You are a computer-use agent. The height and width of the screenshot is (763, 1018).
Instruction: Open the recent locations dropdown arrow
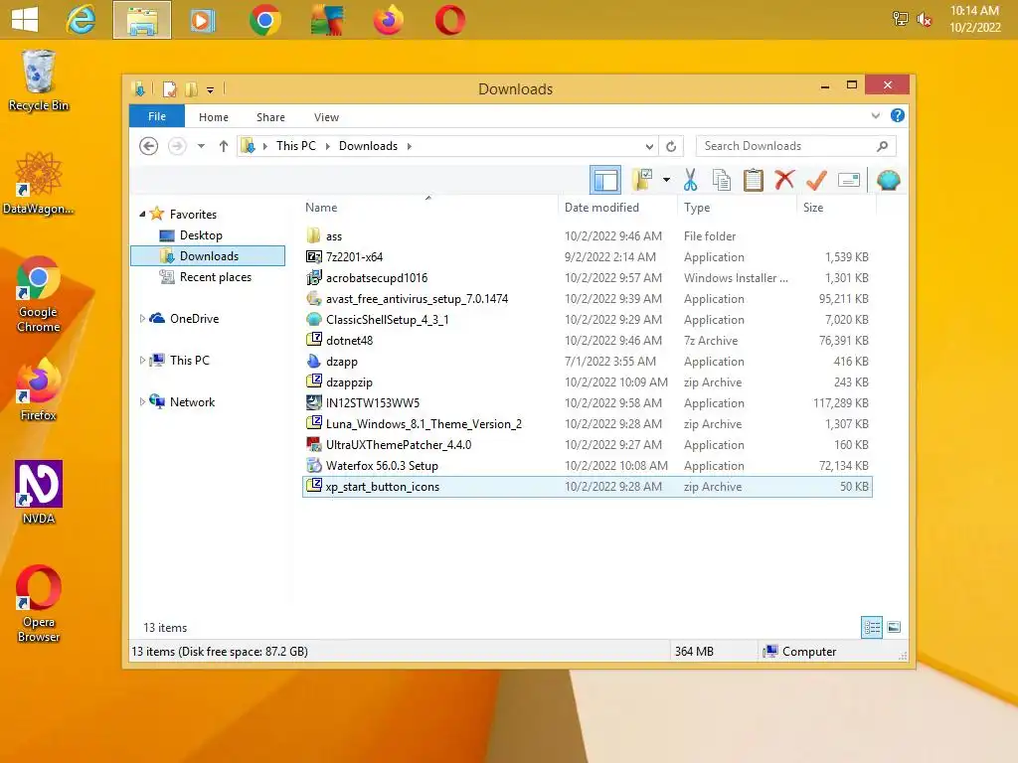201,146
